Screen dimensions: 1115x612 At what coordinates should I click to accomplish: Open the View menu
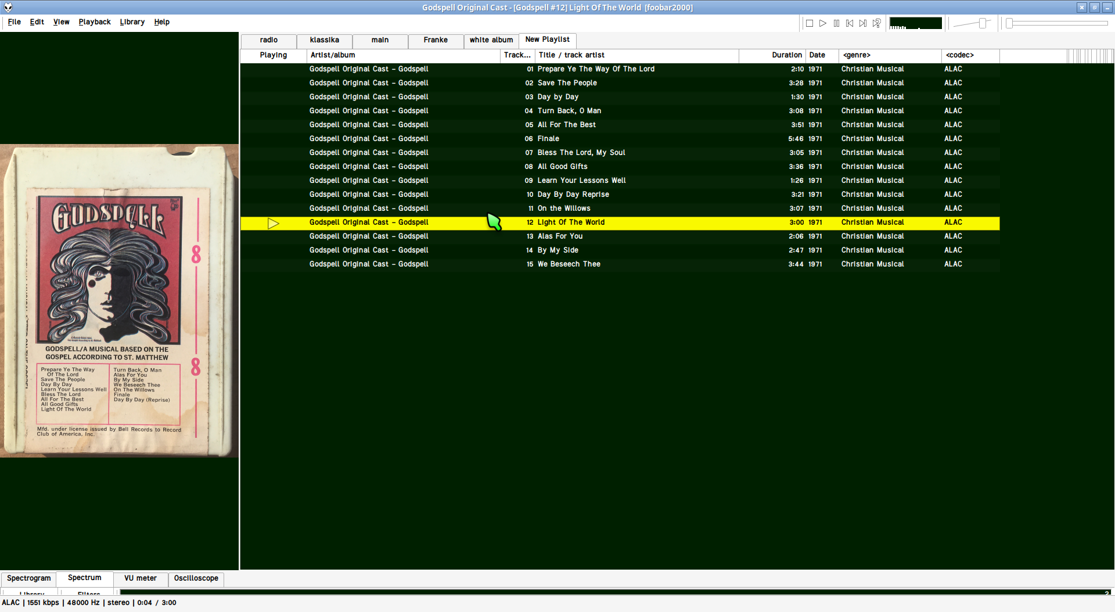point(62,22)
